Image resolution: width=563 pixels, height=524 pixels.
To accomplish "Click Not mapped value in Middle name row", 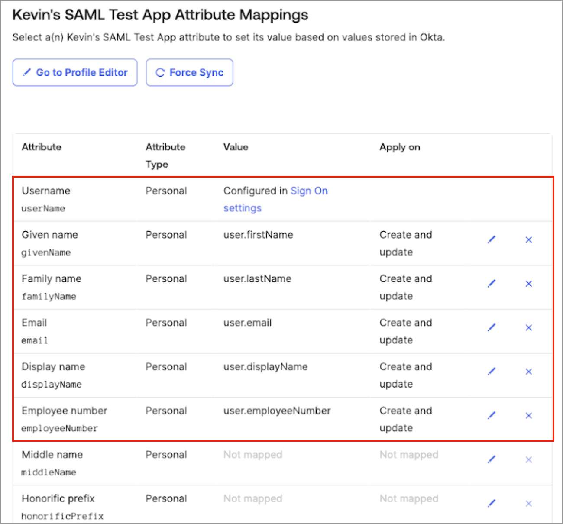I will coord(253,455).
